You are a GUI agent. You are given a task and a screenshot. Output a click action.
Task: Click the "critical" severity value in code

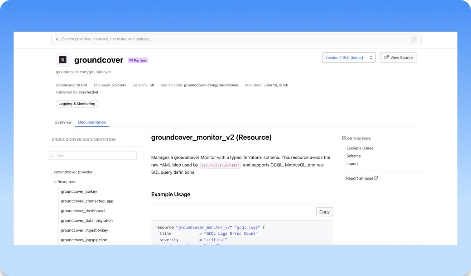(216, 240)
